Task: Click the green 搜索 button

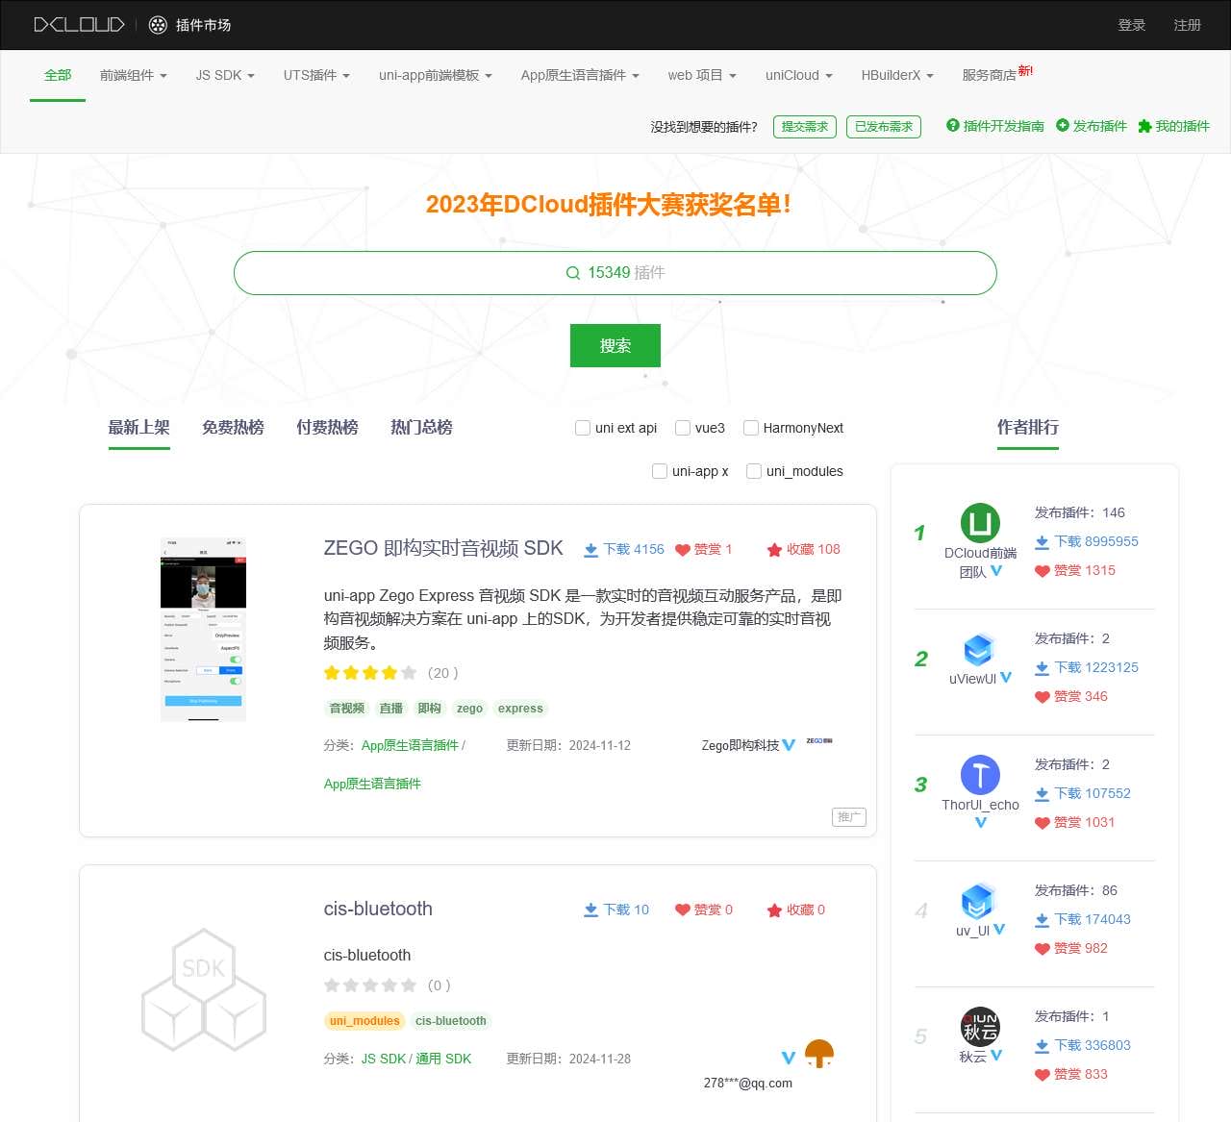Action: [x=615, y=345]
